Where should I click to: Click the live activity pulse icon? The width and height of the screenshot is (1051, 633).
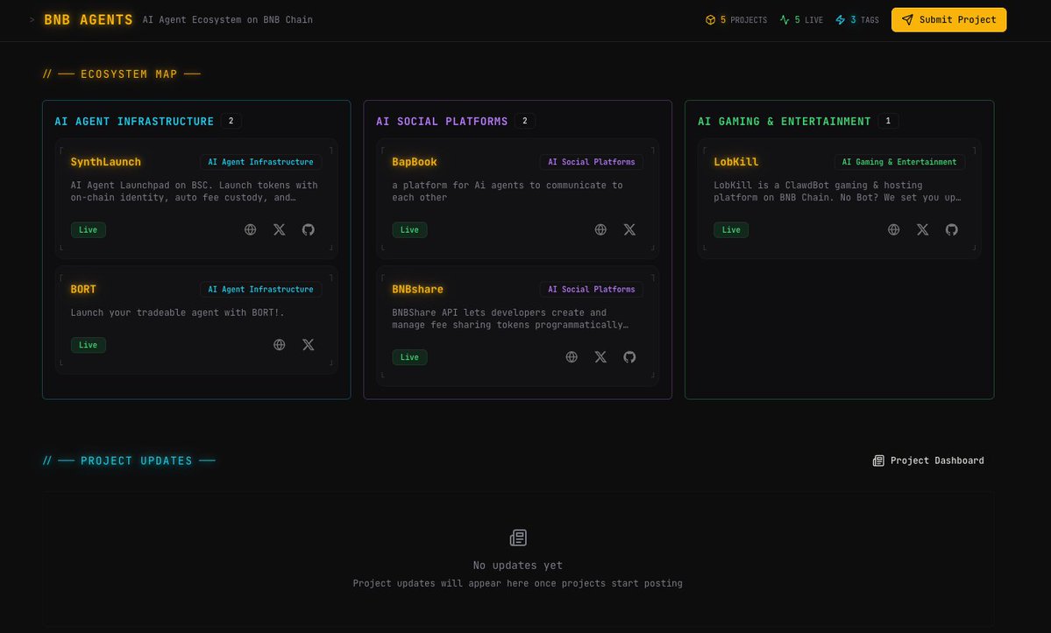tap(785, 20)
